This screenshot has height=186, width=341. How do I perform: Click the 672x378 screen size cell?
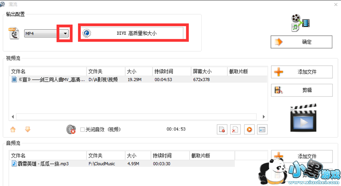[201, 80]
